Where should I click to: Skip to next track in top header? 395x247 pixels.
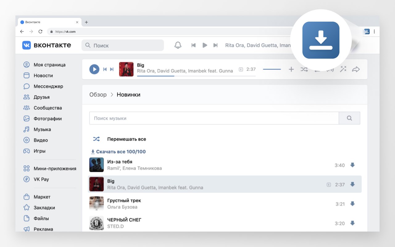point(215,45)
